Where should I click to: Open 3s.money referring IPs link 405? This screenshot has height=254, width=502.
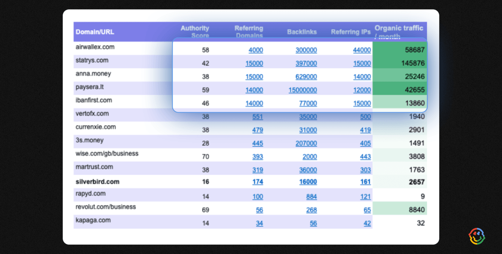pos(366,143)
